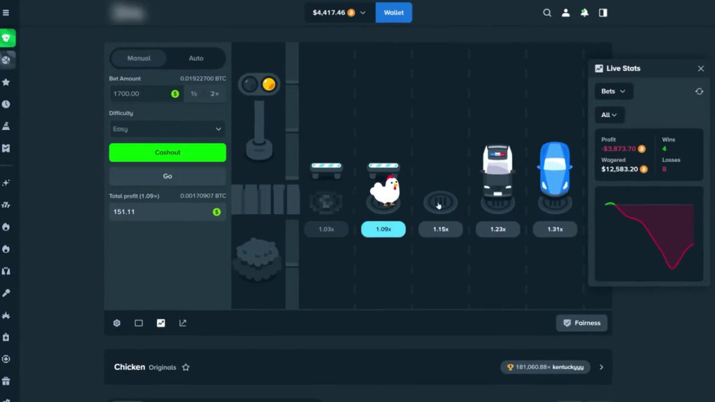
Task: Select the 1.31x multiplier tile
Action: (555, 229)
